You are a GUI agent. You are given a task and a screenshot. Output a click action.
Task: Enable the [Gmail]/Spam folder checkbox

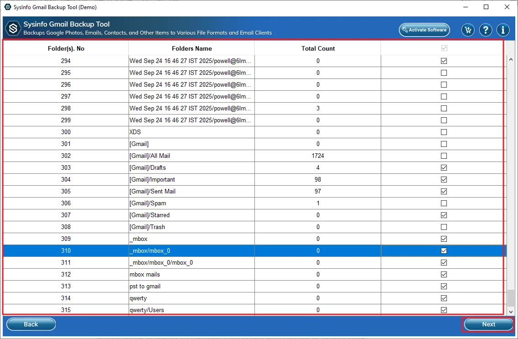tap(444, 203)
